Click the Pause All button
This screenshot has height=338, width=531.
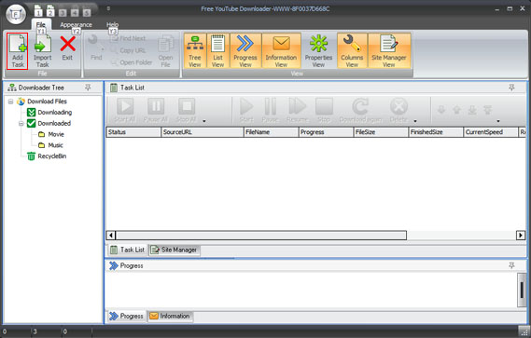click(x=156, y=110)
